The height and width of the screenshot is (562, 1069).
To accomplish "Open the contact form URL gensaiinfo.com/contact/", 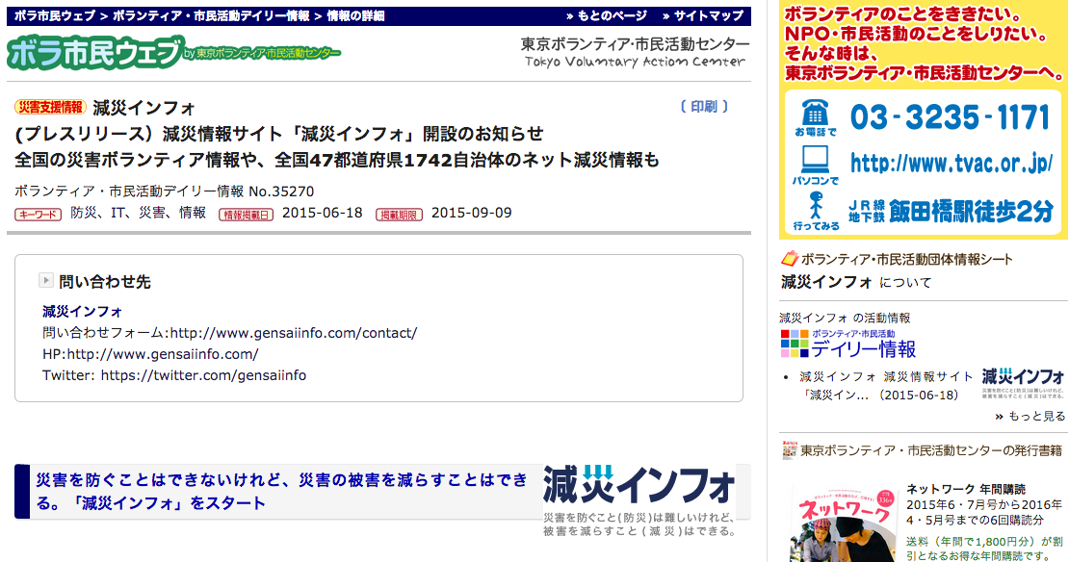I will [x=293, y=333].
